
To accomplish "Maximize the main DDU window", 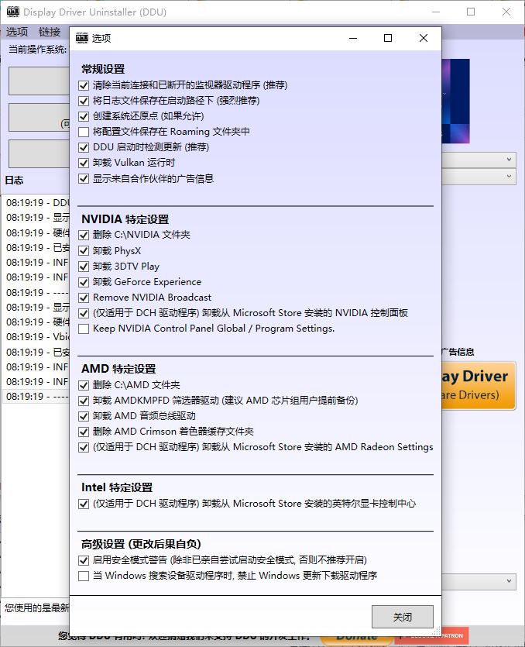I will pos(471,12).
